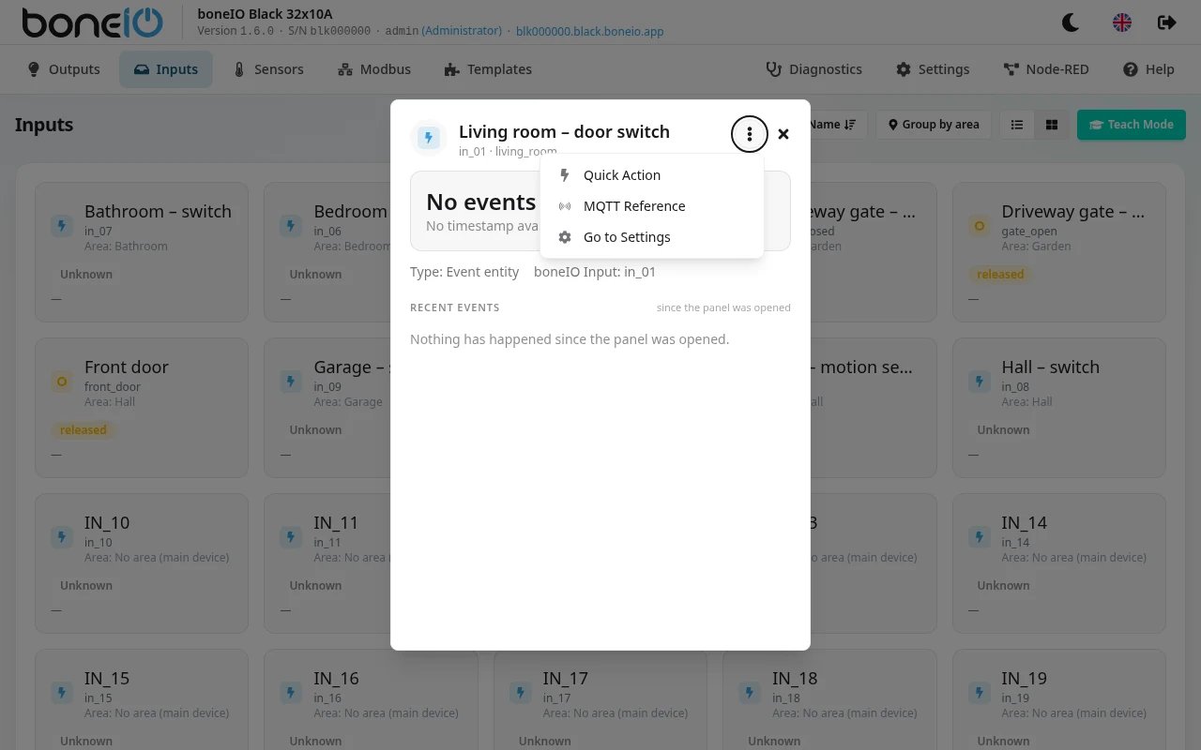Switch to grid view layout

[1052, 125]
